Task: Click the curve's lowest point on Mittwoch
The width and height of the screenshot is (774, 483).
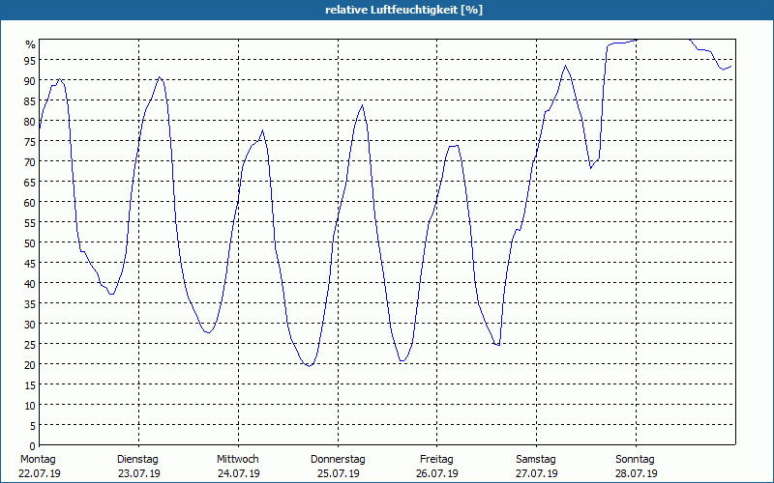Action: click(309, 365)
